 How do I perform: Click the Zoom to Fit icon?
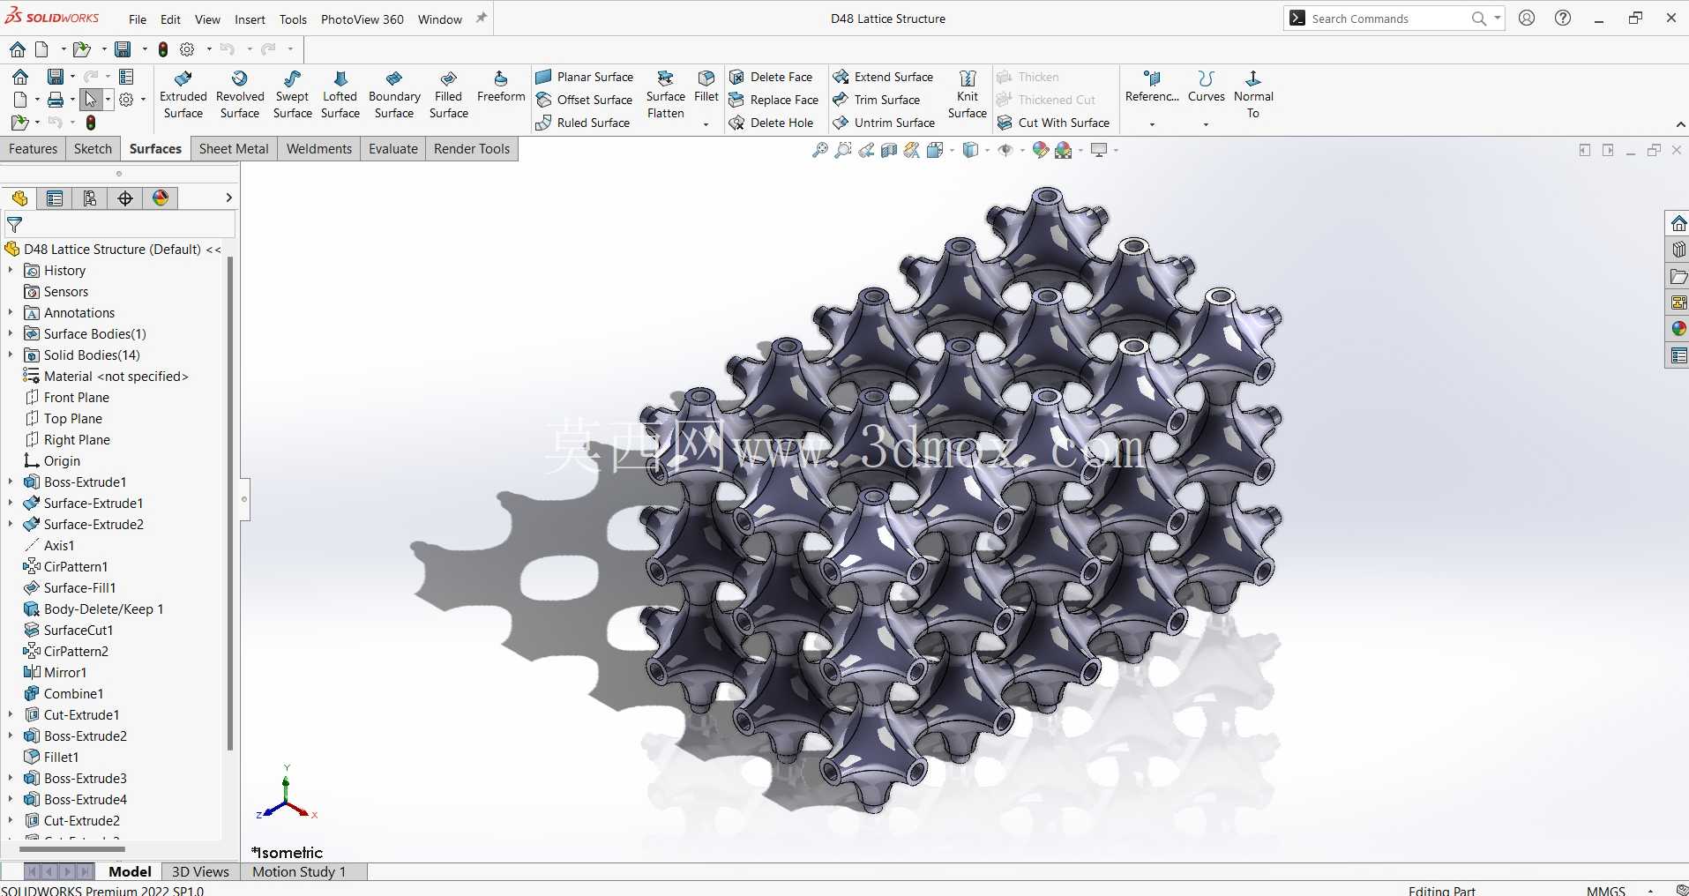819,151
